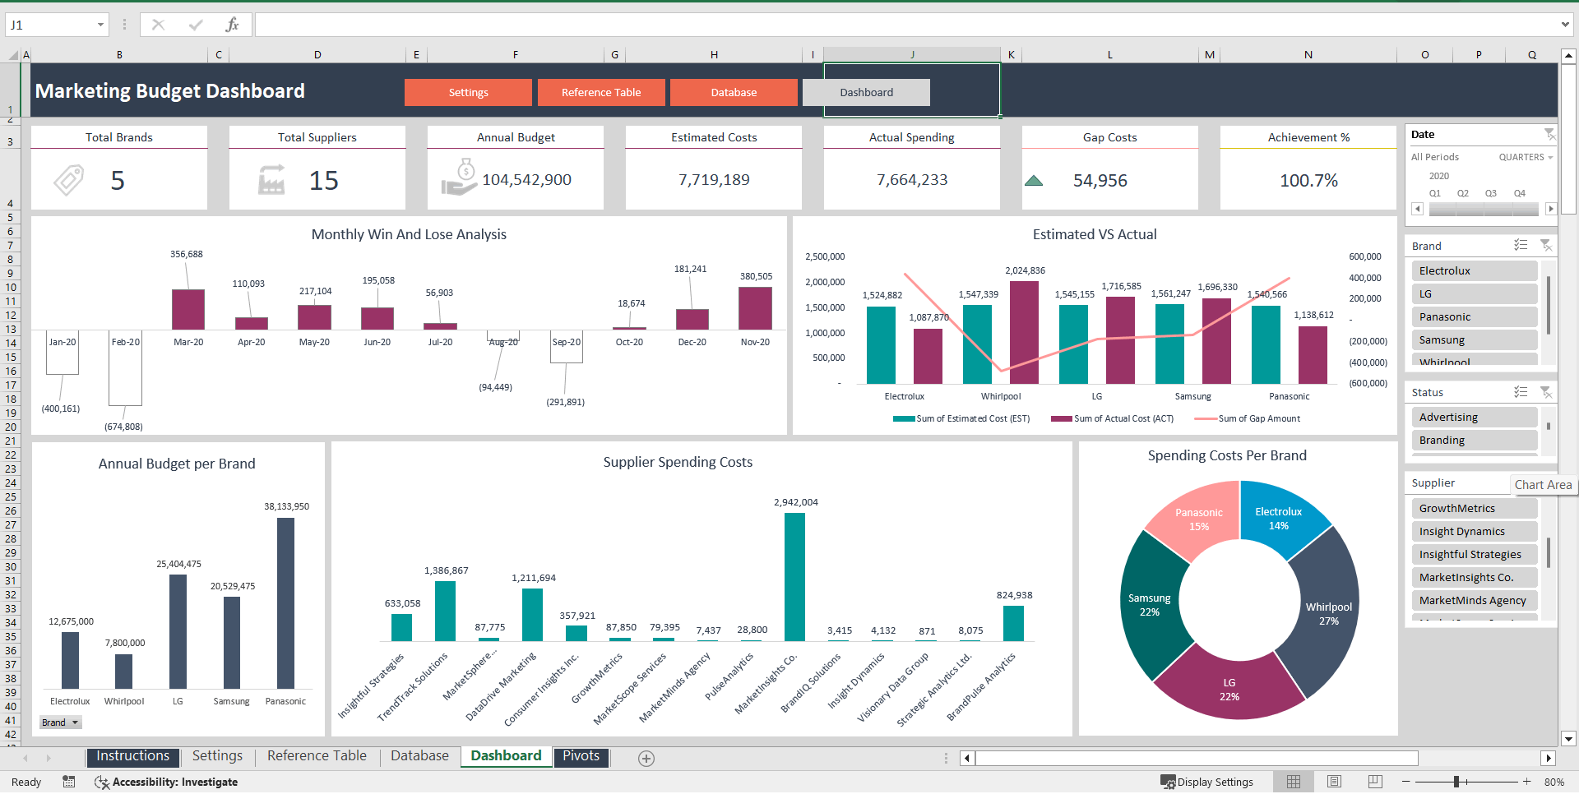Select Advertising in the Status slicer
The width and height of the screenshot is (1579, 794).
tap(1475, 417)
